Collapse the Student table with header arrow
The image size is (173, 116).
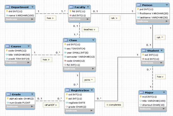click(162, 50)
